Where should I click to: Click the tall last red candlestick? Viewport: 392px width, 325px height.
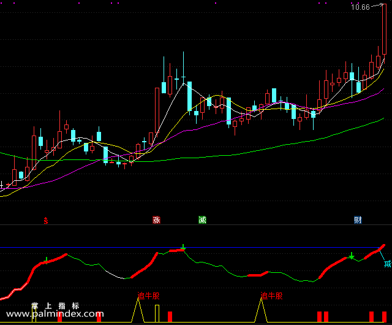pyautogui.click(x=384, y=29)
